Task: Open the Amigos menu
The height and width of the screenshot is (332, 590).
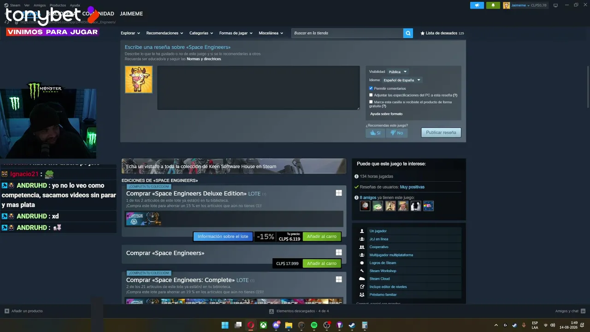Action: click(40, 5)
